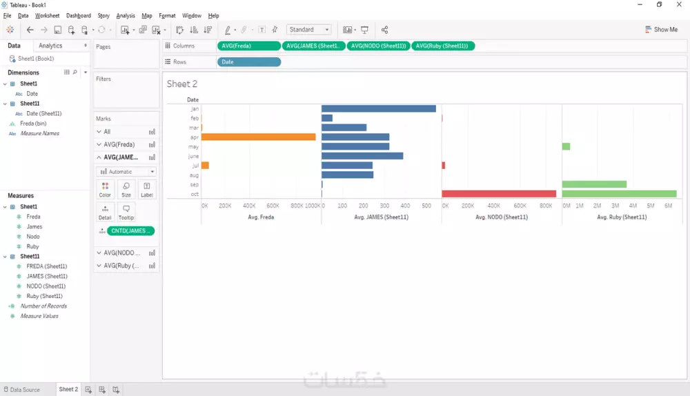Enter Presentation mode
This screenshot has height=396, width=690.
click(x=365, y=30)
